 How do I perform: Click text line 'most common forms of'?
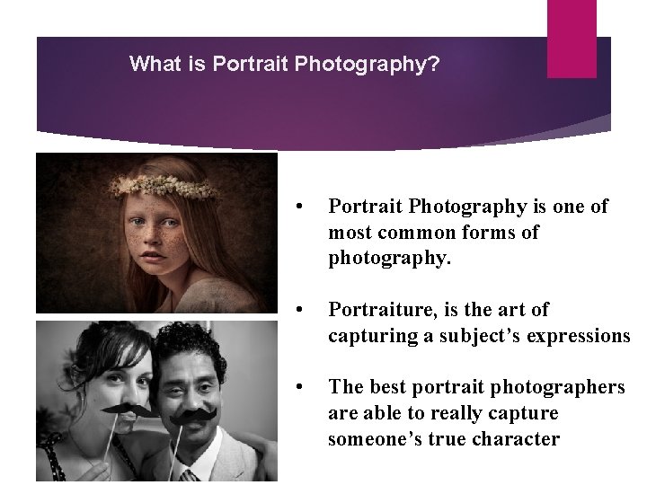[433, 233]
